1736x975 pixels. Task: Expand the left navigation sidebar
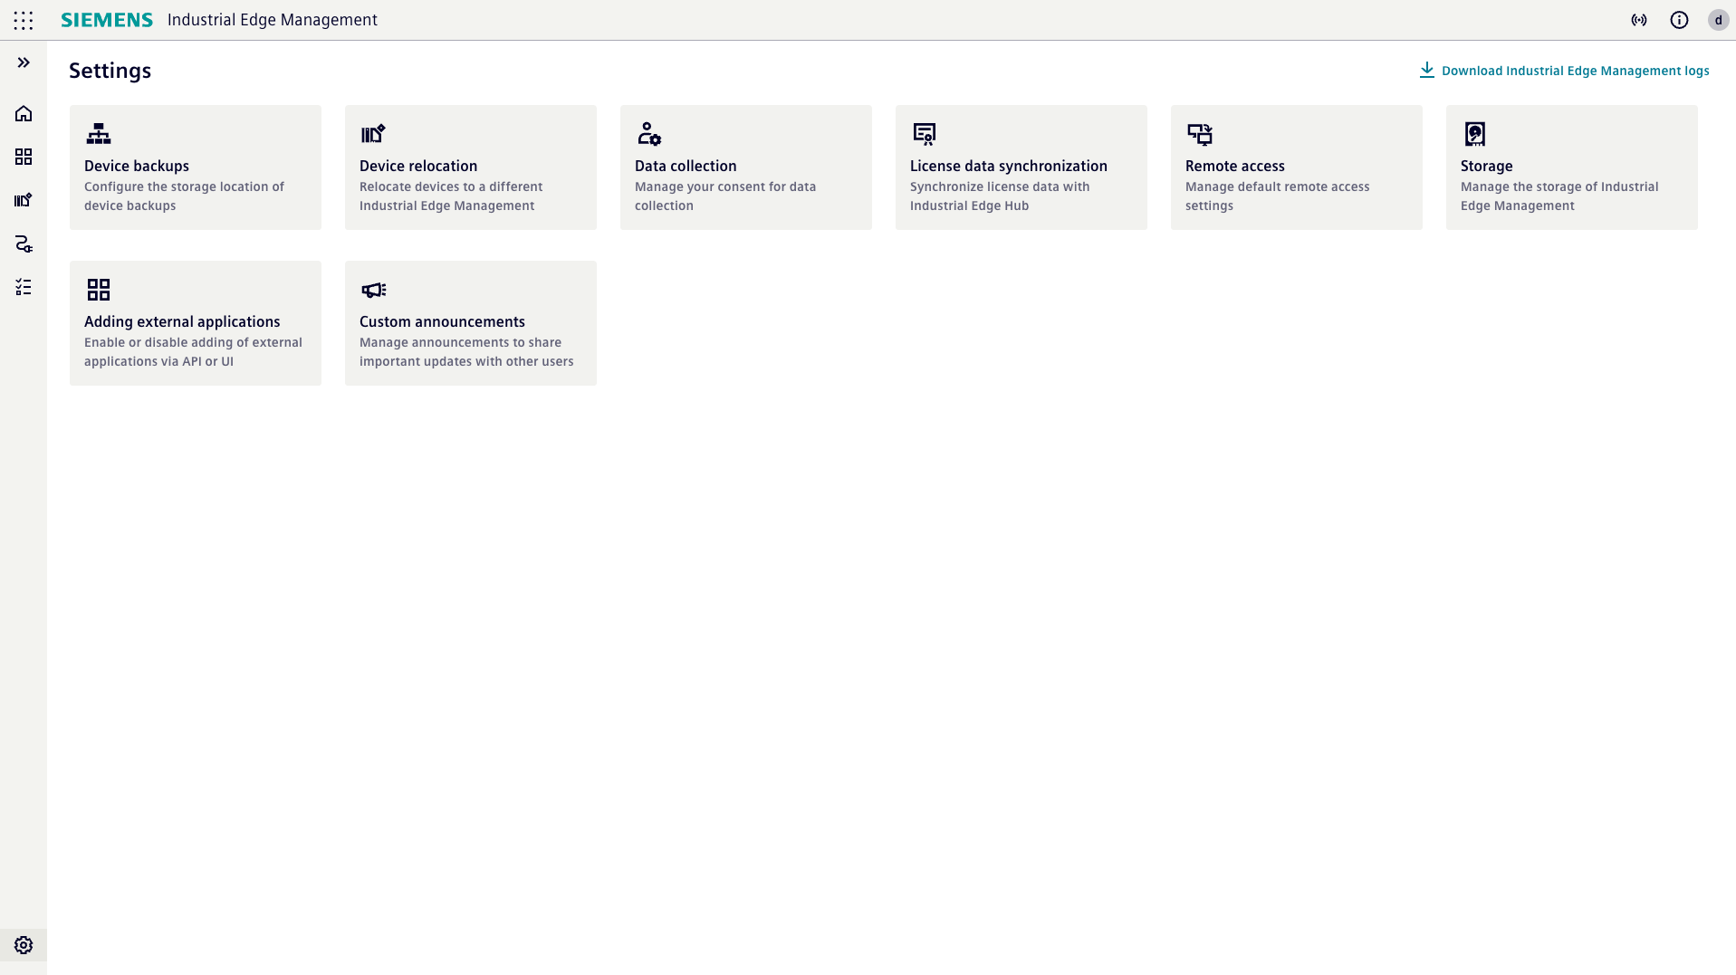click(24, 62)
